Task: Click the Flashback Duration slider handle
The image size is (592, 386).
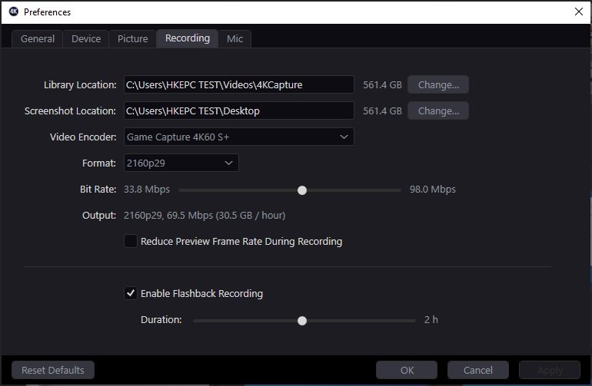Action: point(302,321)
